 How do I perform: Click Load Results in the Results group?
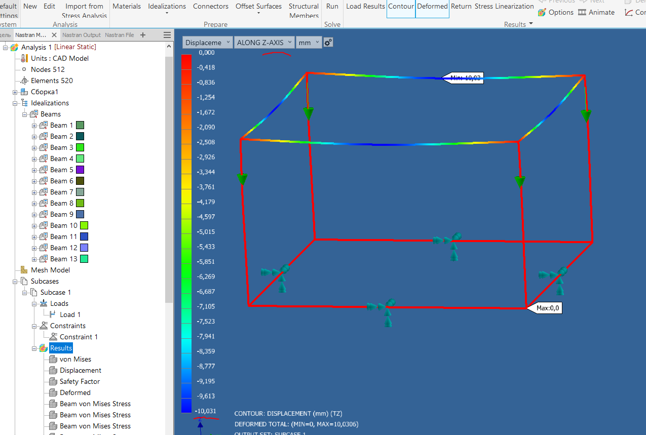coord(365,6)
